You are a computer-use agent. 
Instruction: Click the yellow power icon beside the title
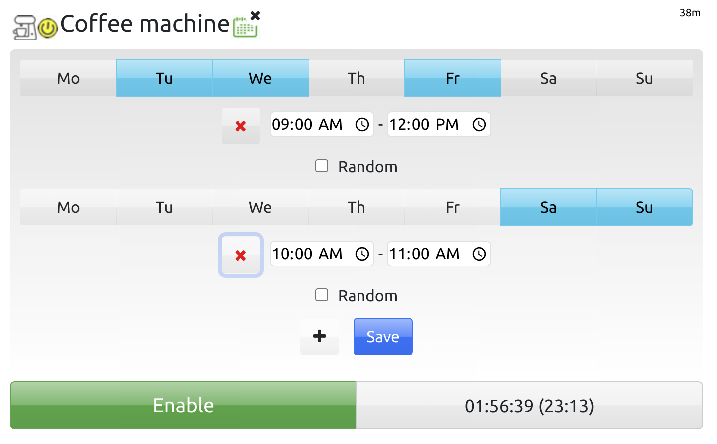[x=48, y=28]
